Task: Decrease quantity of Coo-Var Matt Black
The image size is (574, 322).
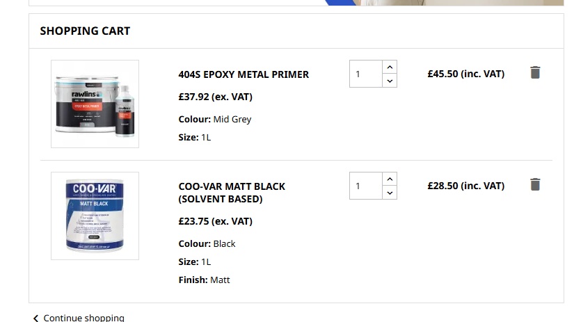Action: click(x=390, y=193)
